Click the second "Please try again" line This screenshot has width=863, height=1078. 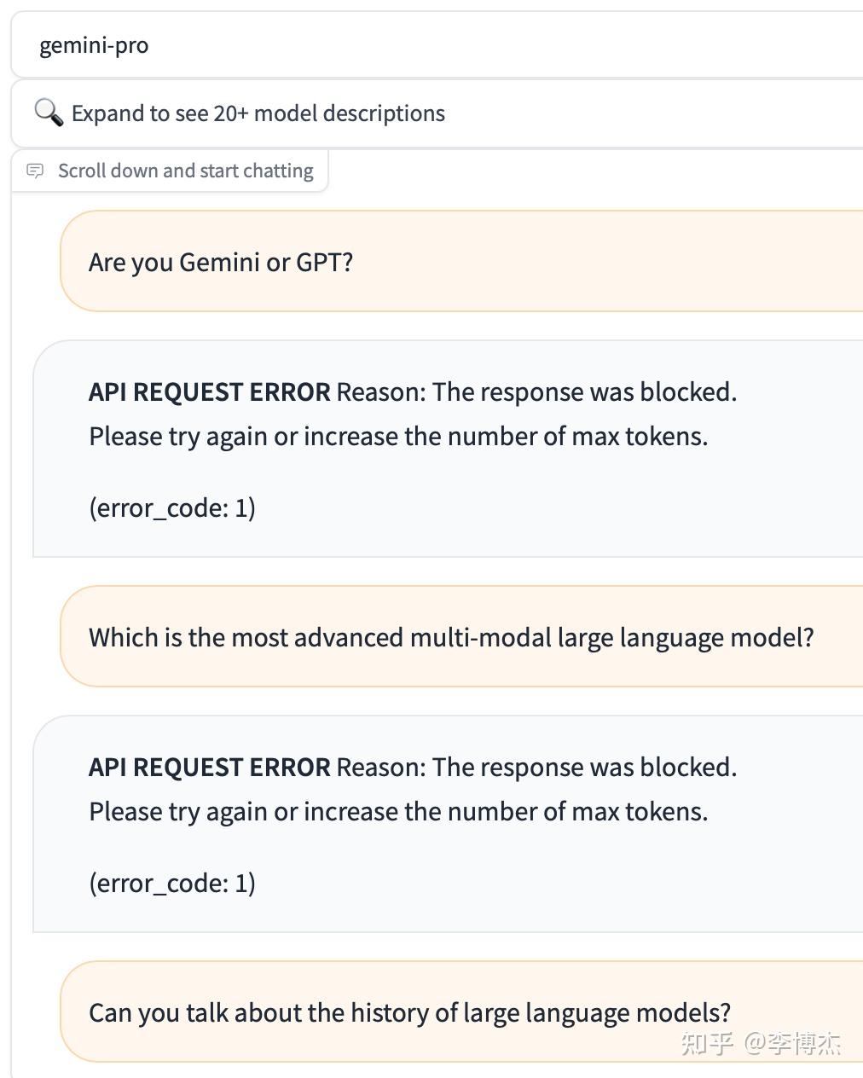click(398, 811)
